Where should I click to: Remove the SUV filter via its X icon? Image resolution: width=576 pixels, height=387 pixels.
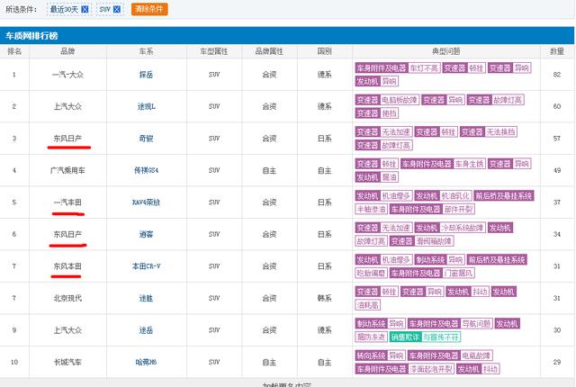(x=117, y=9)
